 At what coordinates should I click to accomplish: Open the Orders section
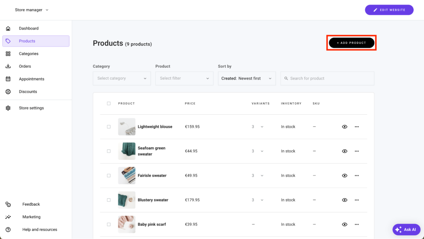[x=25, y=66]
